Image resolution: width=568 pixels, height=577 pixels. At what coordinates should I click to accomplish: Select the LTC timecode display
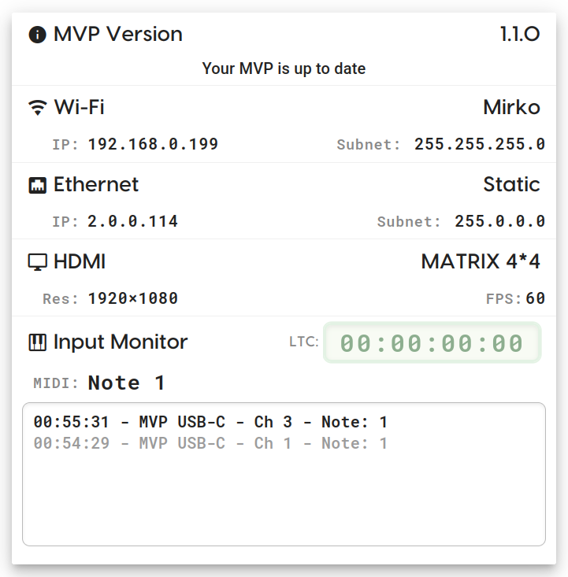(432, 343)
